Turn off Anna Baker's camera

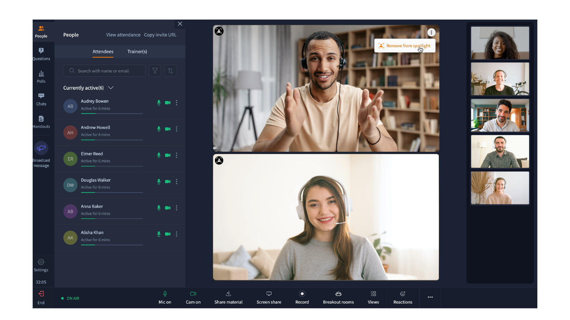coord(168,208)
